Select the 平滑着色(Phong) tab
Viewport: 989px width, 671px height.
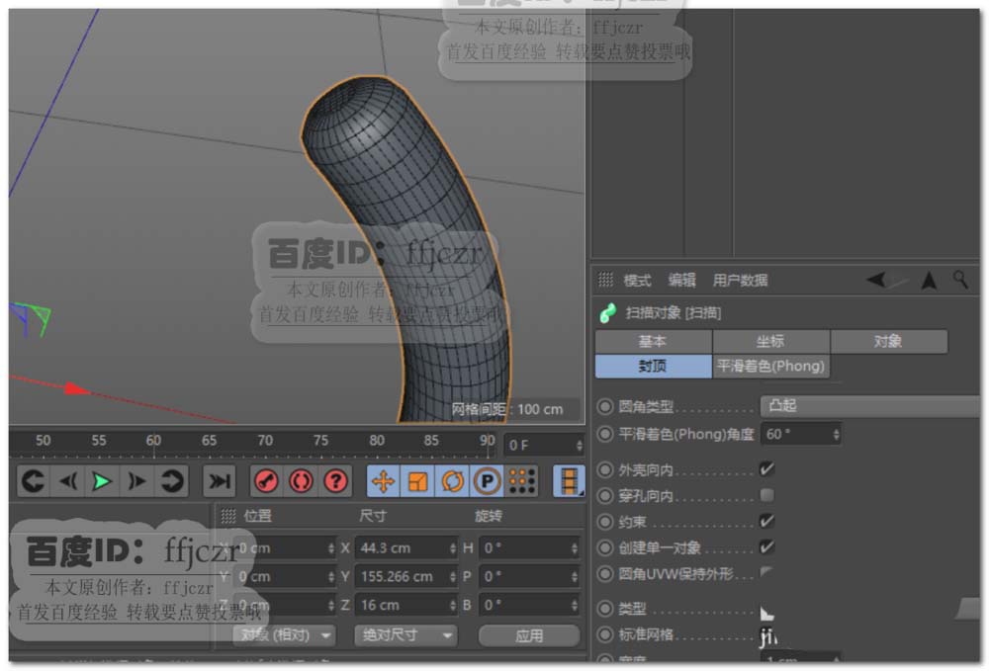click(x=770, y=366)
